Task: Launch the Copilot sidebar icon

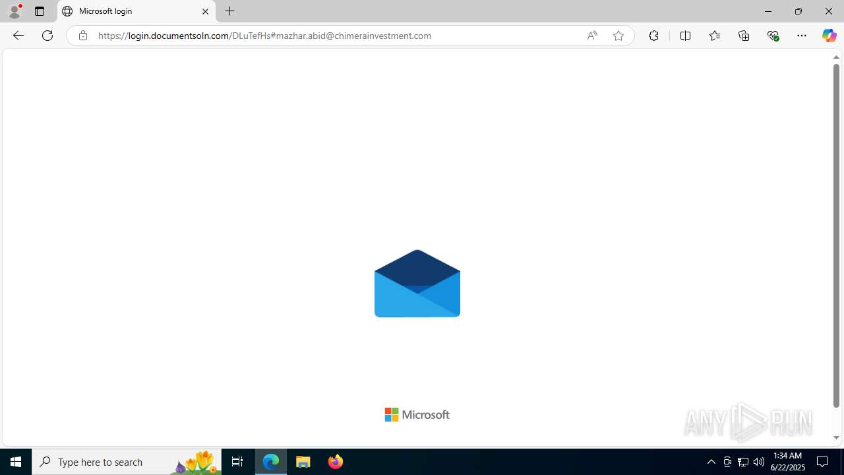Action: click(x=829, y=36)
